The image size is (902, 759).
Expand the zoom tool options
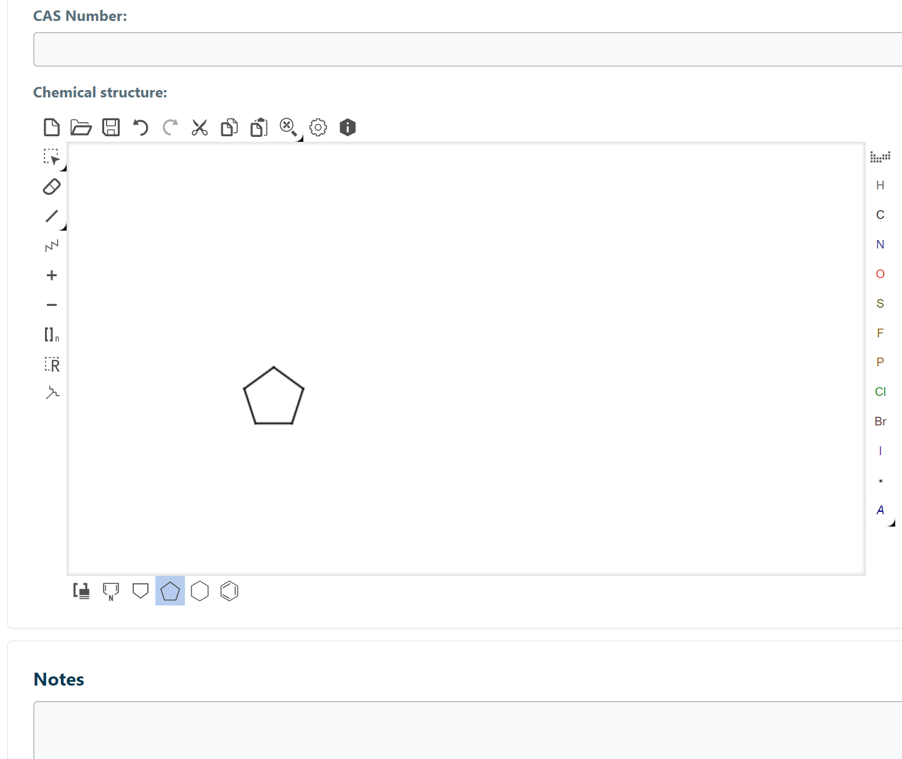coord(300,139)
